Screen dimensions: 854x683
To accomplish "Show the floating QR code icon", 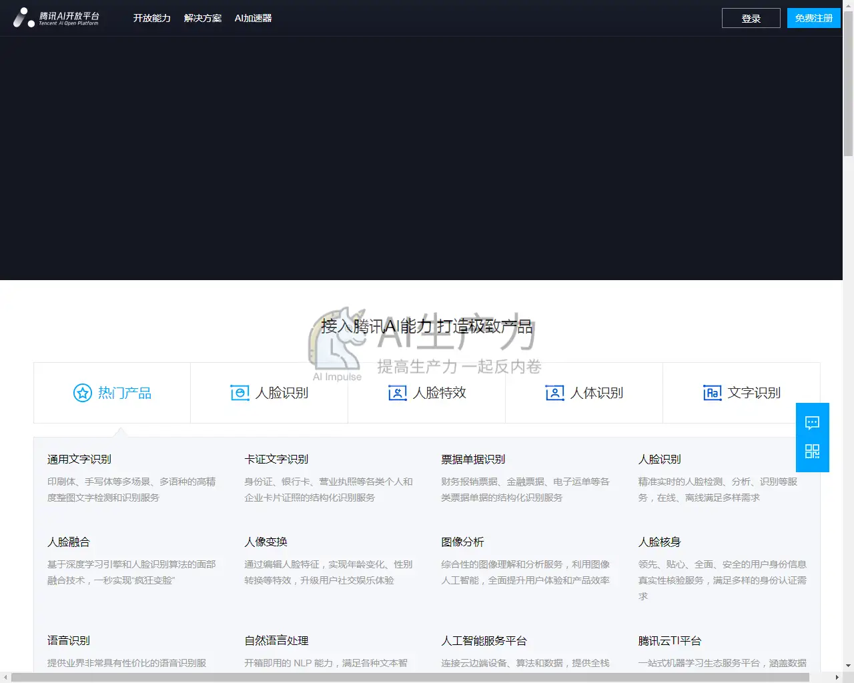I will point(812,452).
